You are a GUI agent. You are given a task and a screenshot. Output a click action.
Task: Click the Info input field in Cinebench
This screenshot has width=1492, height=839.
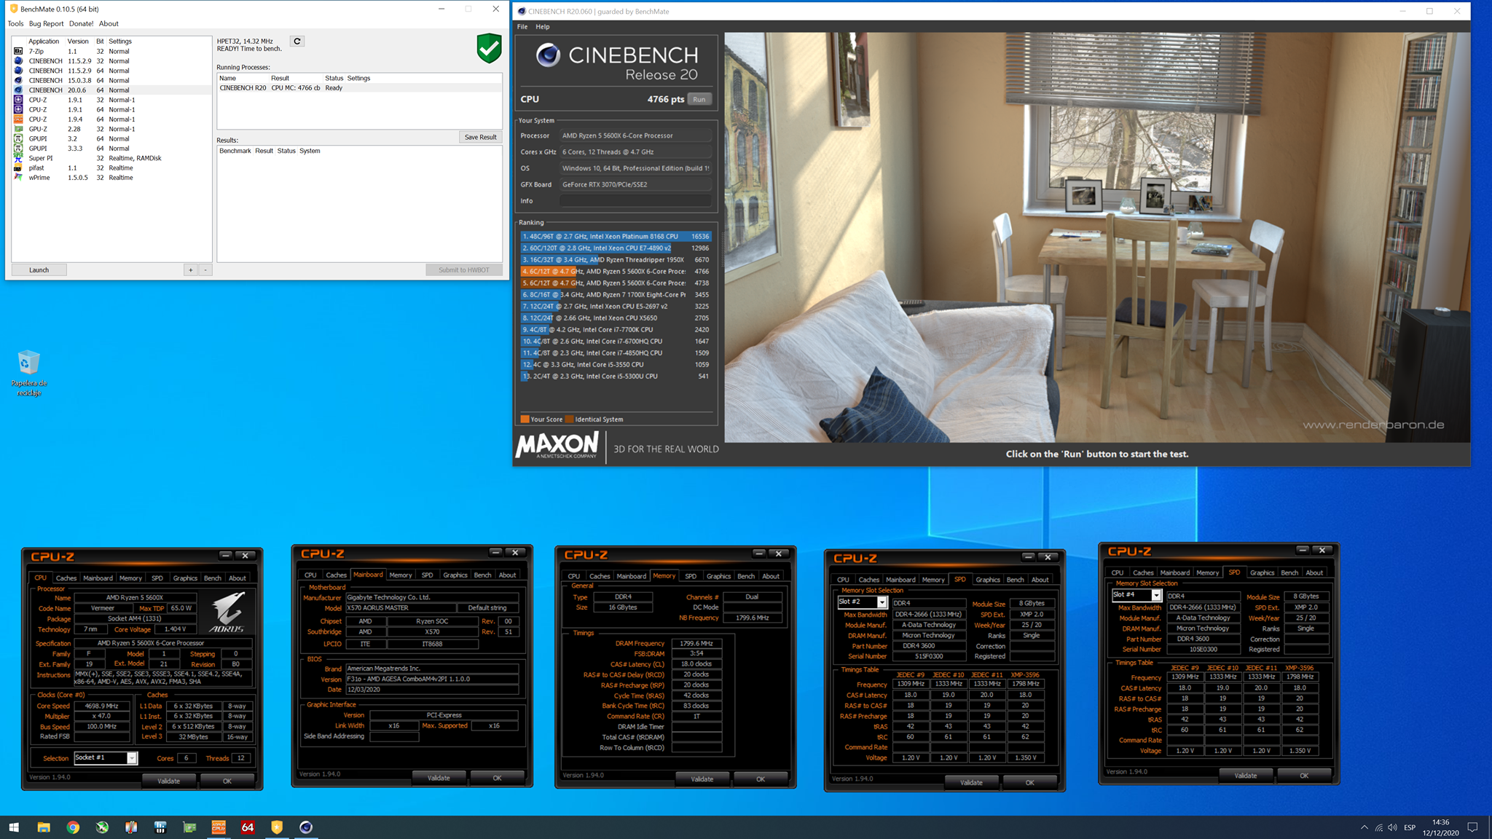point(635,201)
